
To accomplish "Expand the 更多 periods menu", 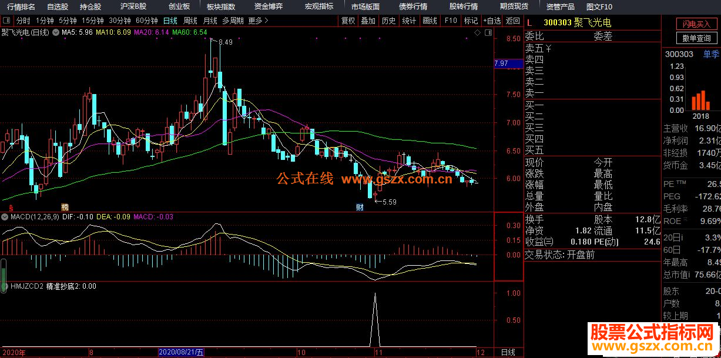I will (x=258, y=21).
